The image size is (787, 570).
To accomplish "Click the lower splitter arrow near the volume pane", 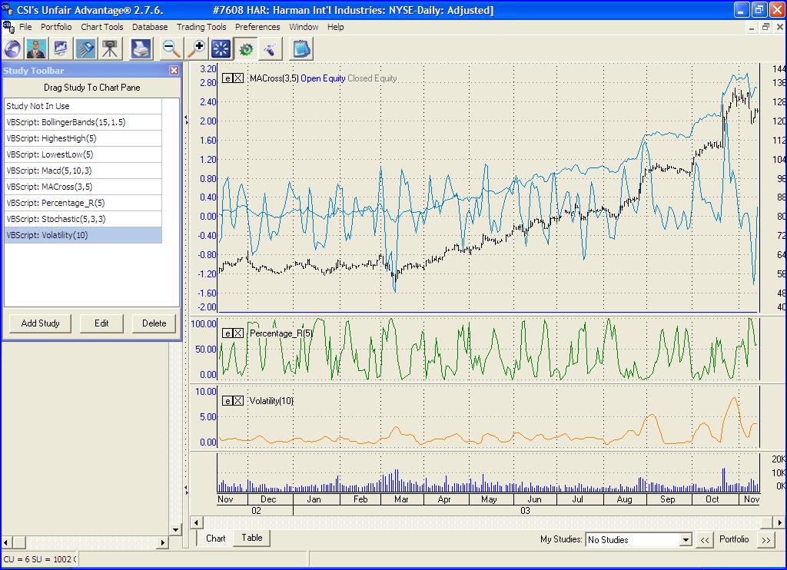I will (x=186, y=489).
